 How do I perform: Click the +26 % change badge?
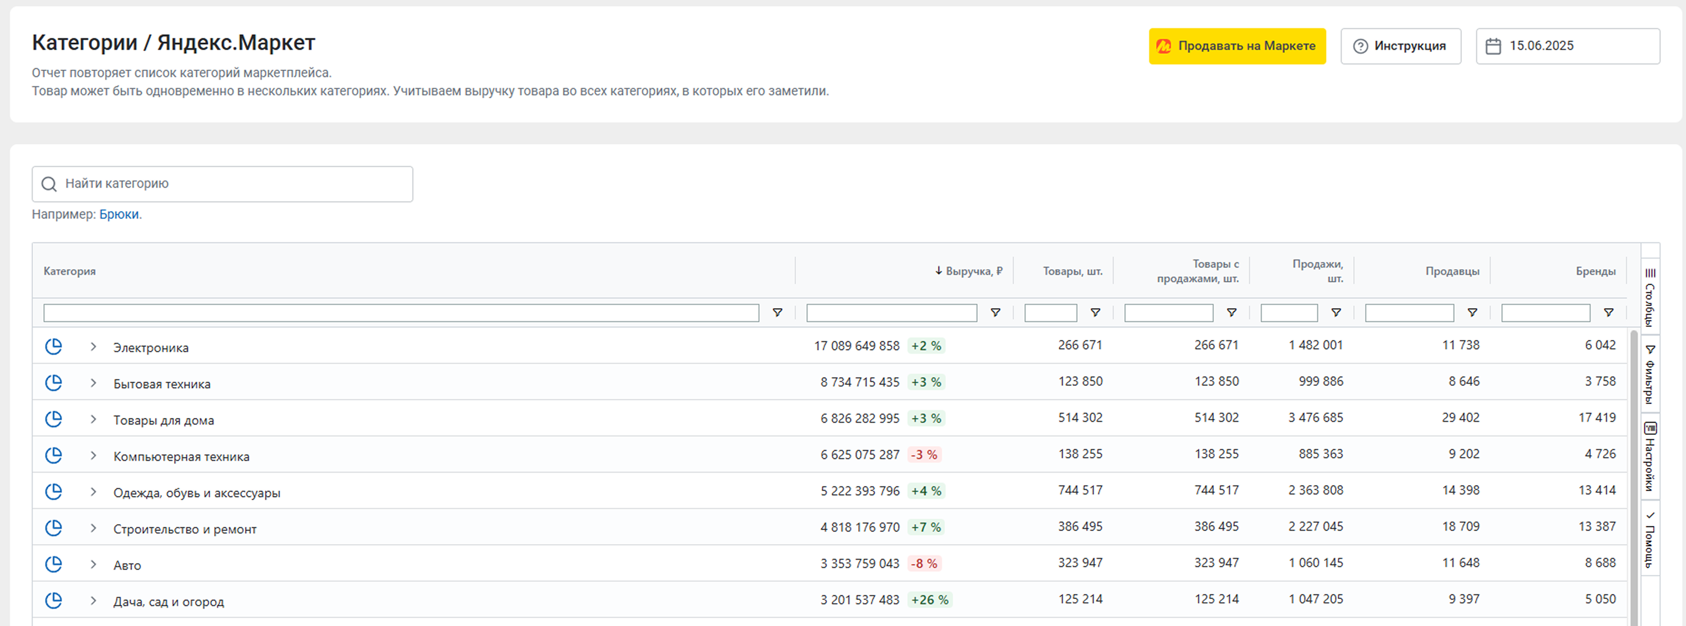point(929,600)
